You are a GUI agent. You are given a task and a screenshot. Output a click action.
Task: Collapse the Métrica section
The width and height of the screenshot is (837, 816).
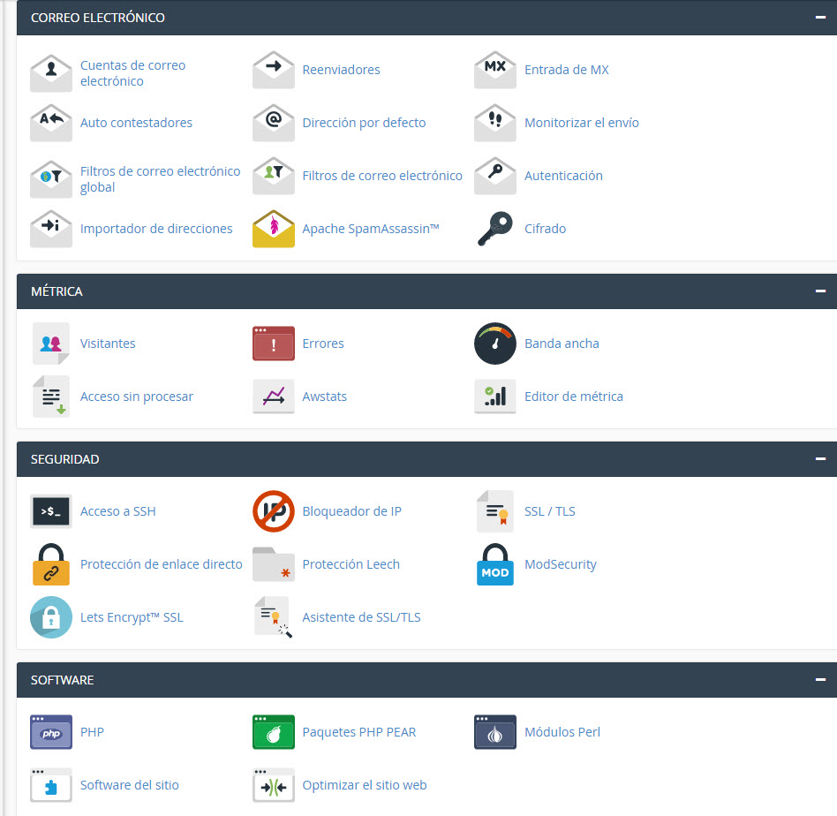click(x=820, y=291)
